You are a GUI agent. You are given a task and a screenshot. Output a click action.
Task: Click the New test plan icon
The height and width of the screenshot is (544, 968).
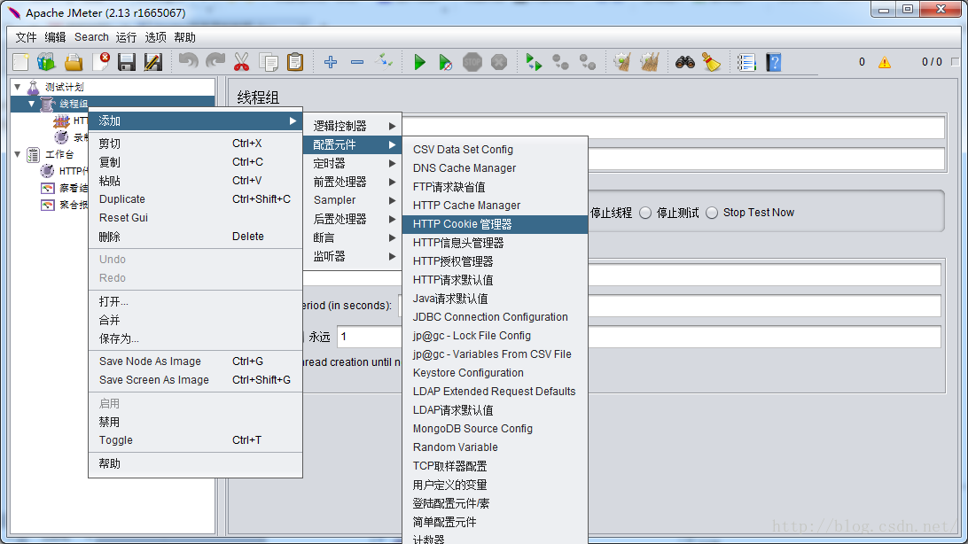tap(20, 62)
